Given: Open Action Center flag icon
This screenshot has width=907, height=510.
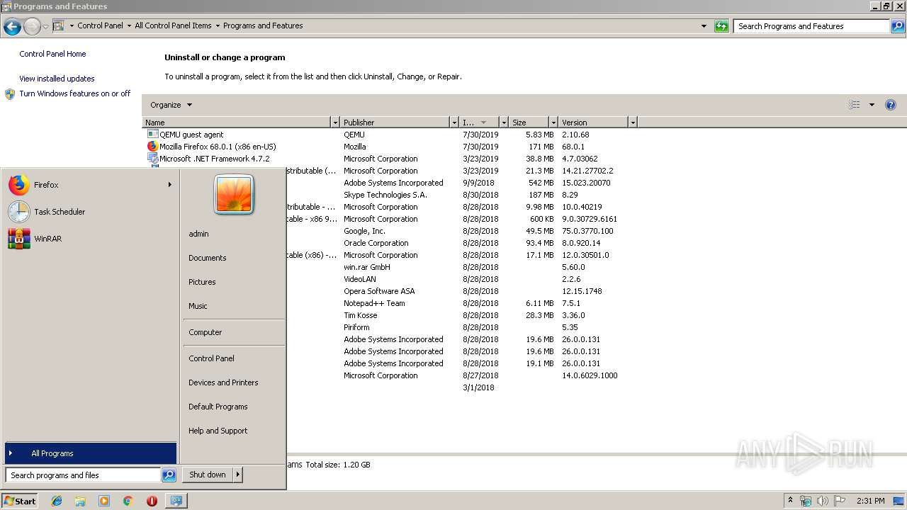Looking at the screenshot, I should point(840,501).
